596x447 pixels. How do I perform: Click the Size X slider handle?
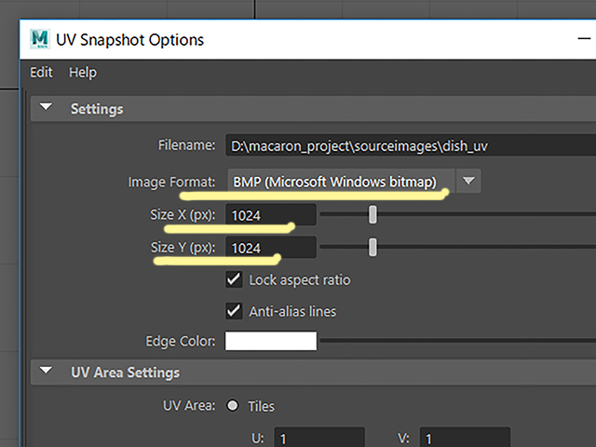coord(372,214)
